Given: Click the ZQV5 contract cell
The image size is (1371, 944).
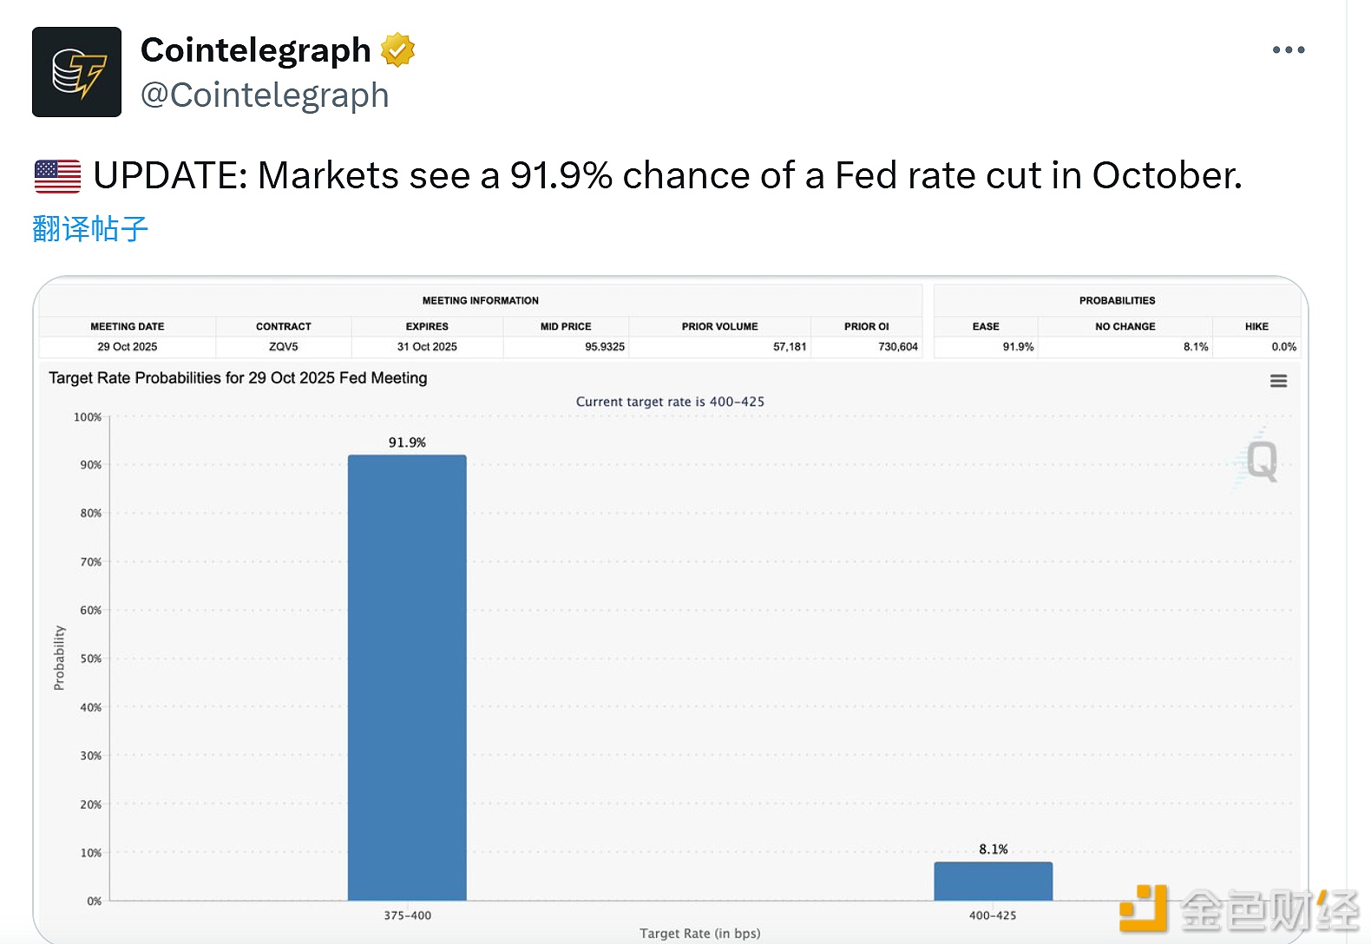Looking at the screenshot, I should [x=284, y=347].
